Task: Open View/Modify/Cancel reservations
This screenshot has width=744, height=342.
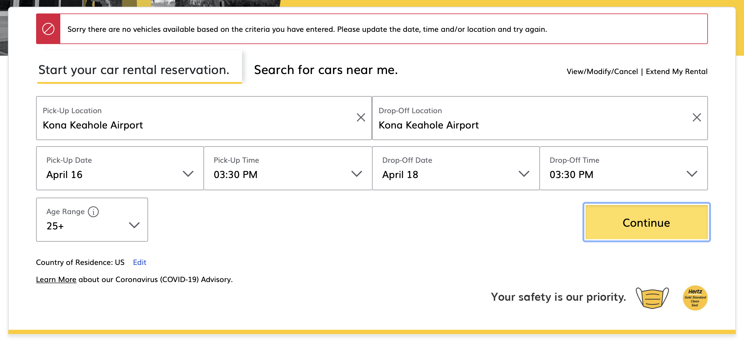Action: tap(602, 71)
